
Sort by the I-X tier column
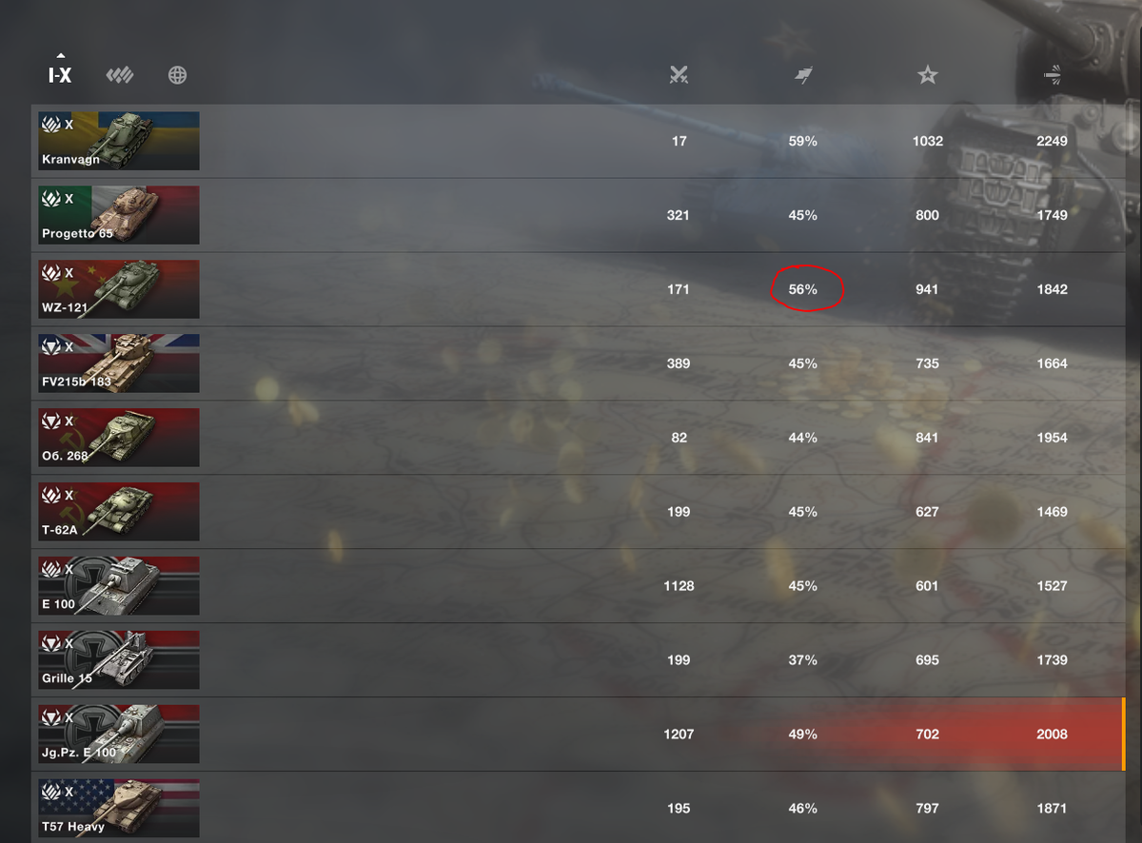[60, 74]
